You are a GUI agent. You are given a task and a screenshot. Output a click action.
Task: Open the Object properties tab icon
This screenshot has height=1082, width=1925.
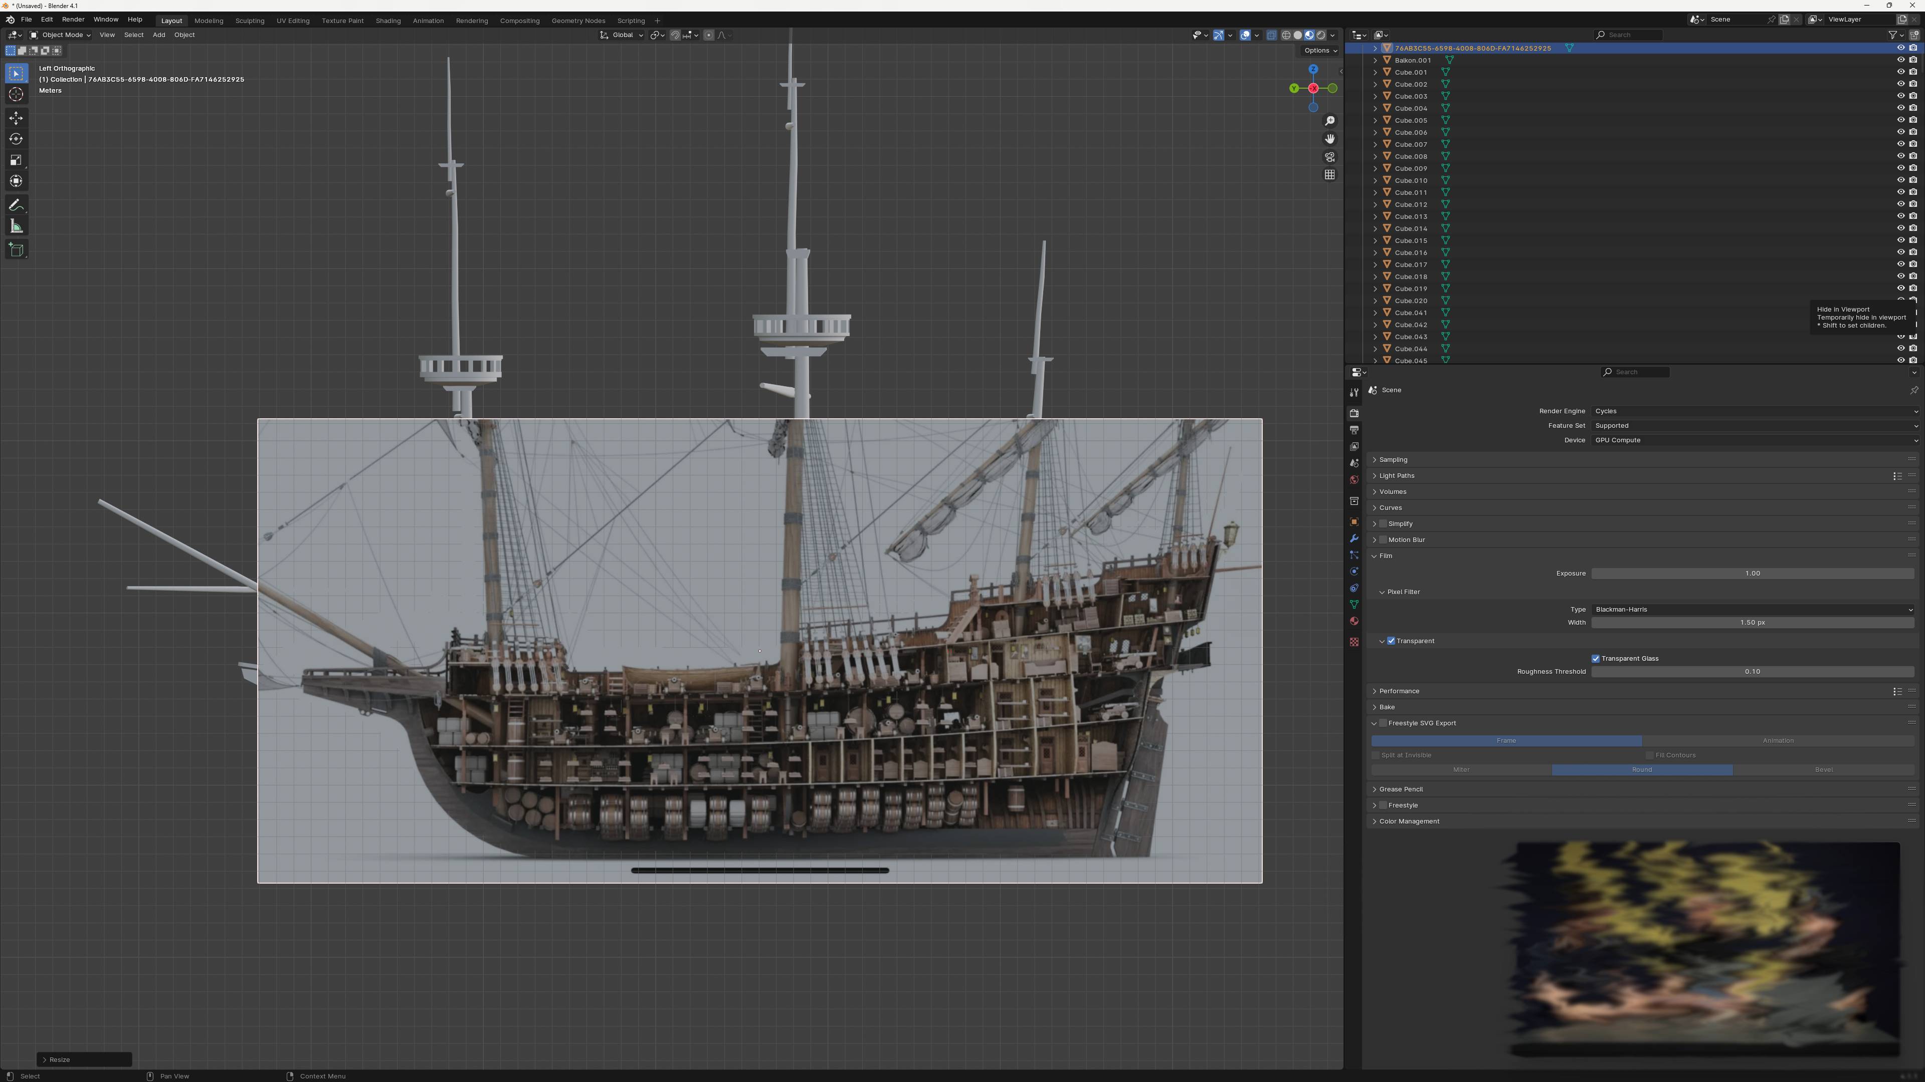tap(1354, 522)
